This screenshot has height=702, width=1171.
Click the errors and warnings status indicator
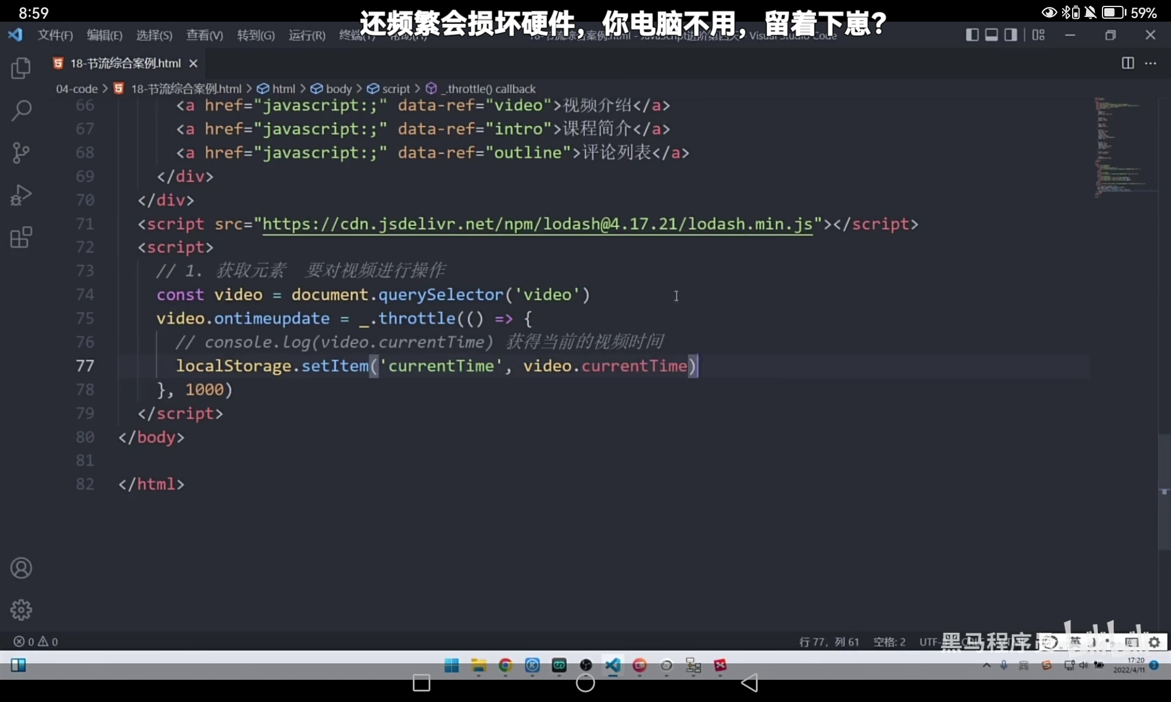(x=36, y=642)
